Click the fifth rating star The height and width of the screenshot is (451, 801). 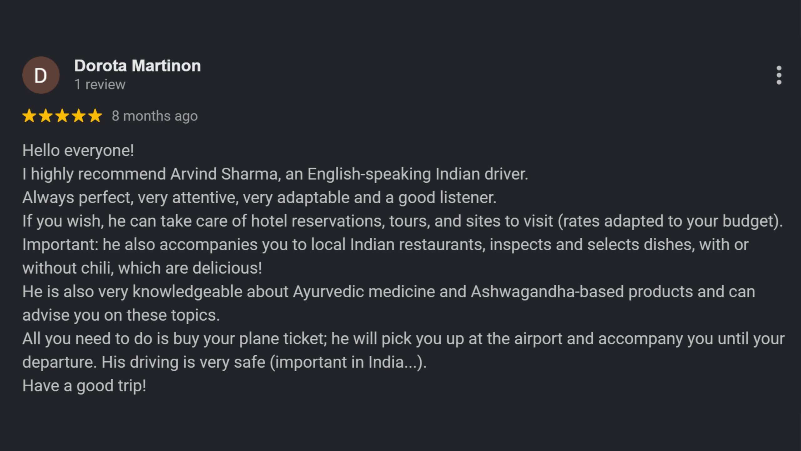coord(95,116)
